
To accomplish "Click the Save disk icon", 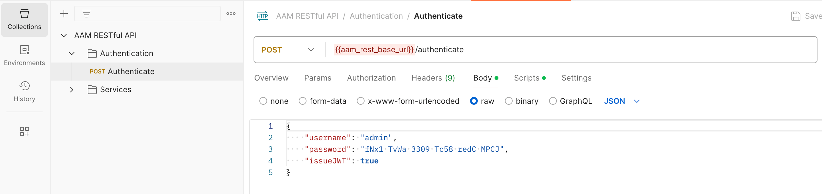I will (796, 16).
